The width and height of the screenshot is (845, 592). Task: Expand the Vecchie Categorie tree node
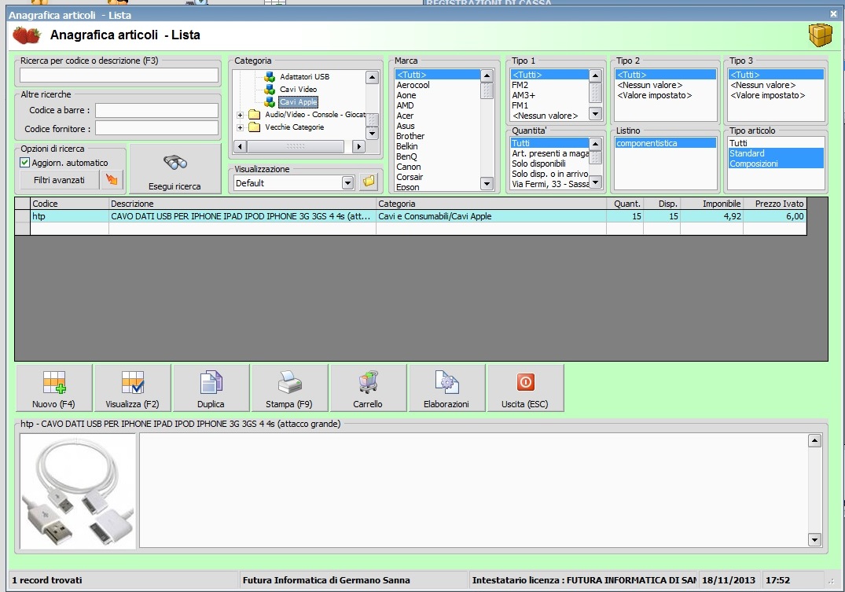click(240, 128)
